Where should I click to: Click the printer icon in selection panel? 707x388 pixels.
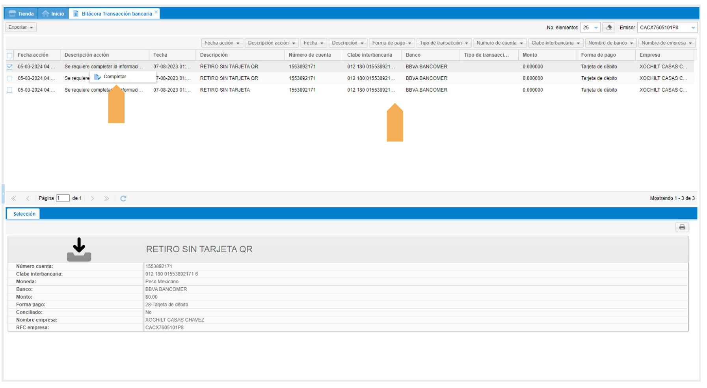tap(682, 227)
